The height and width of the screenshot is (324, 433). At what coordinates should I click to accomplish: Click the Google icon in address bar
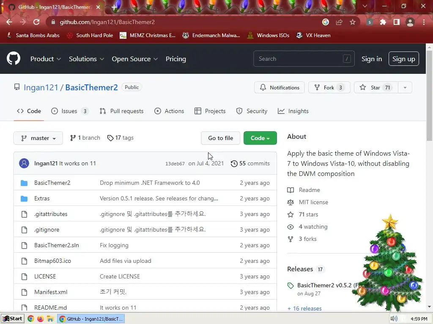point(326,22)
